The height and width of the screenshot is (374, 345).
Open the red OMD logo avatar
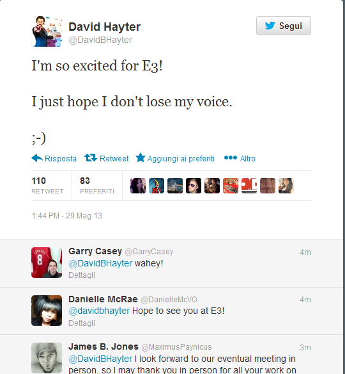(249, 186)
